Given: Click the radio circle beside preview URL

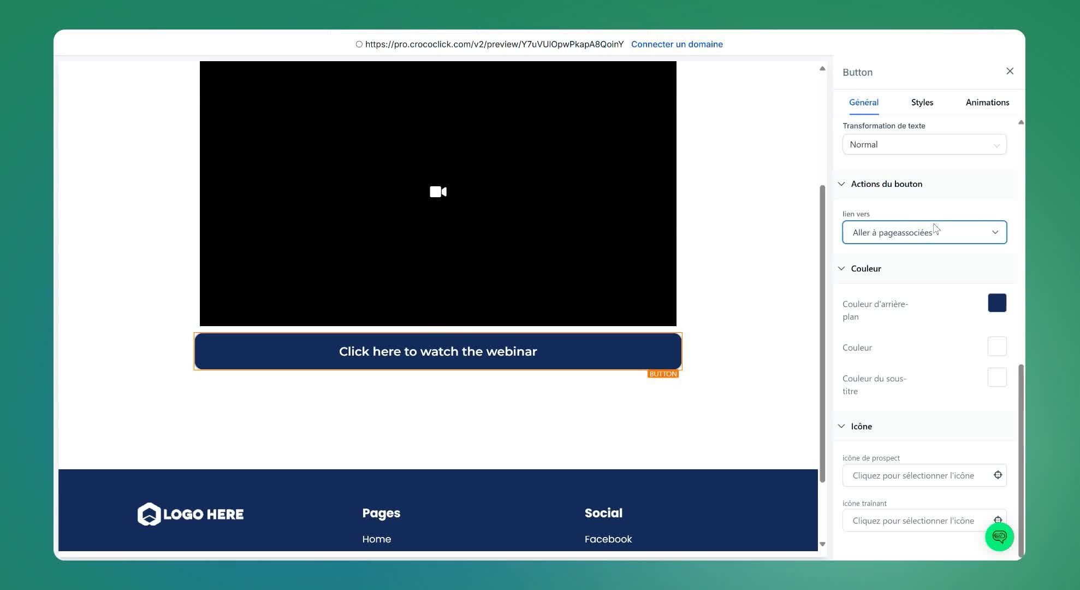Looking at the screenshot, I should pyautogui.click(x=359, y=44).
